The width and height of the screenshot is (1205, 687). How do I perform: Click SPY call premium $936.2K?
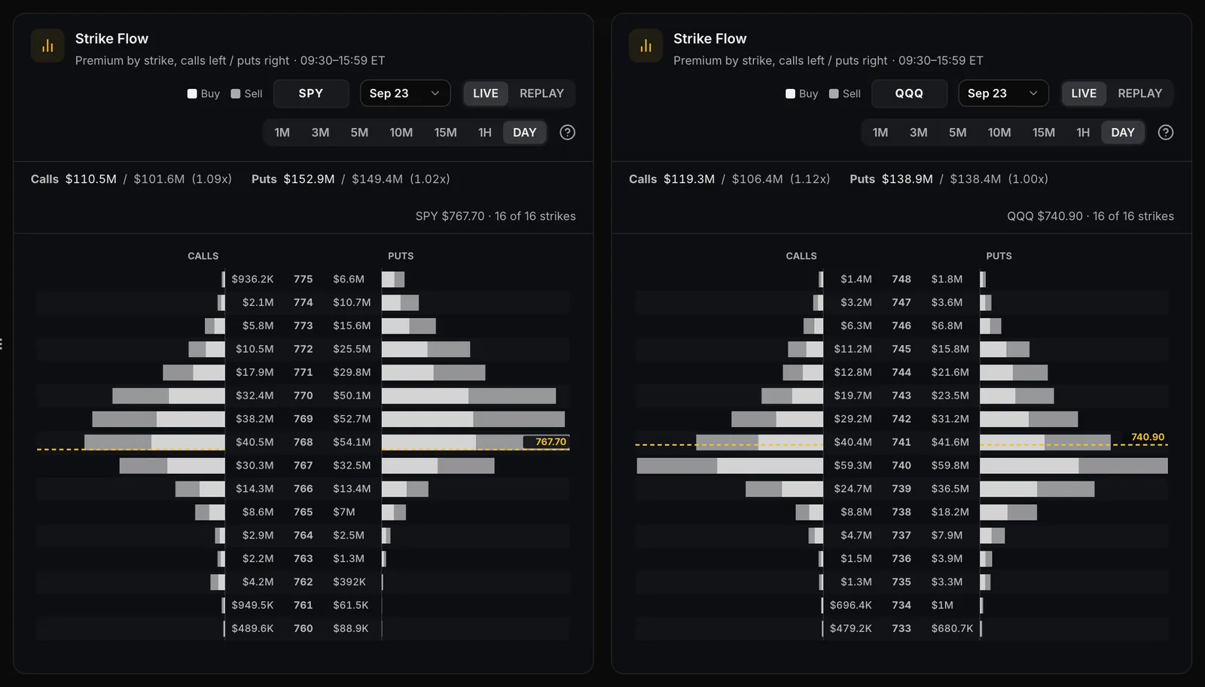click(x=252, y=279)
